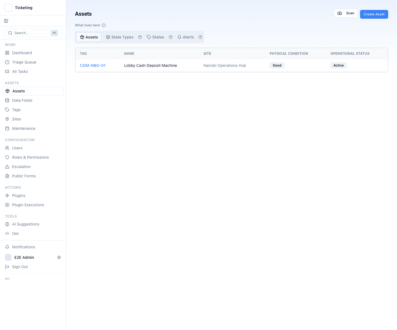The height and width of the screenshot is (330, 397).
Task: Open help icon next to Alerts tab
Action: point(200,37)
